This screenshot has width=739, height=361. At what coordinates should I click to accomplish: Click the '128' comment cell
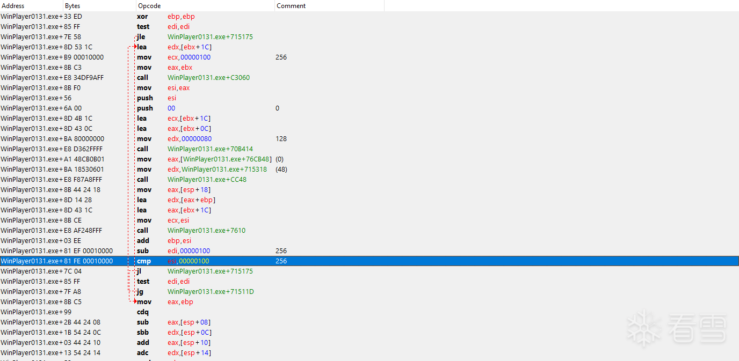[x=281, y=139]
